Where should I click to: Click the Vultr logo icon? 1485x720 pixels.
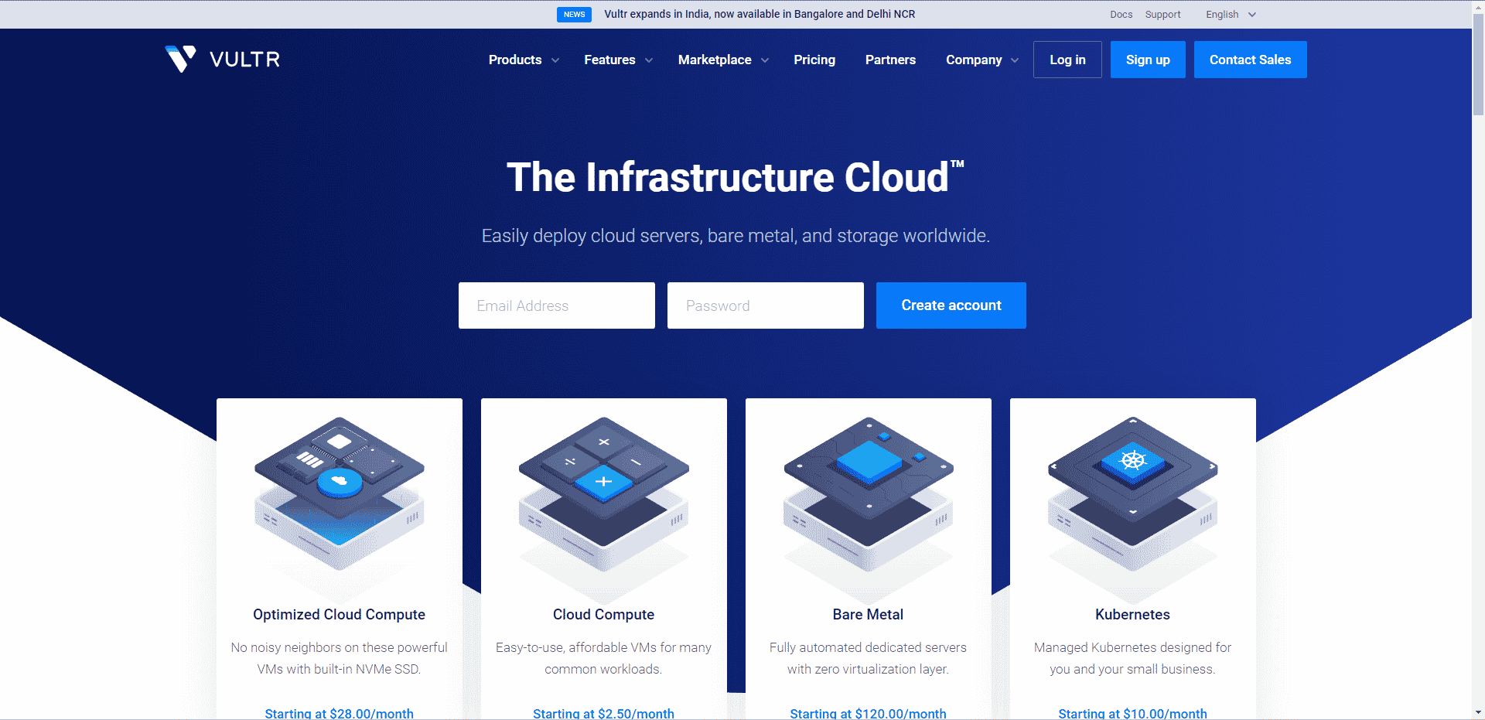181,59
